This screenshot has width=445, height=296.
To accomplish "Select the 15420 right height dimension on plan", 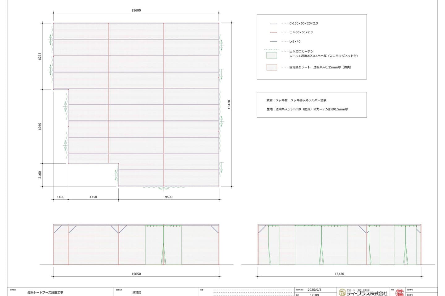I will point(229,104).
